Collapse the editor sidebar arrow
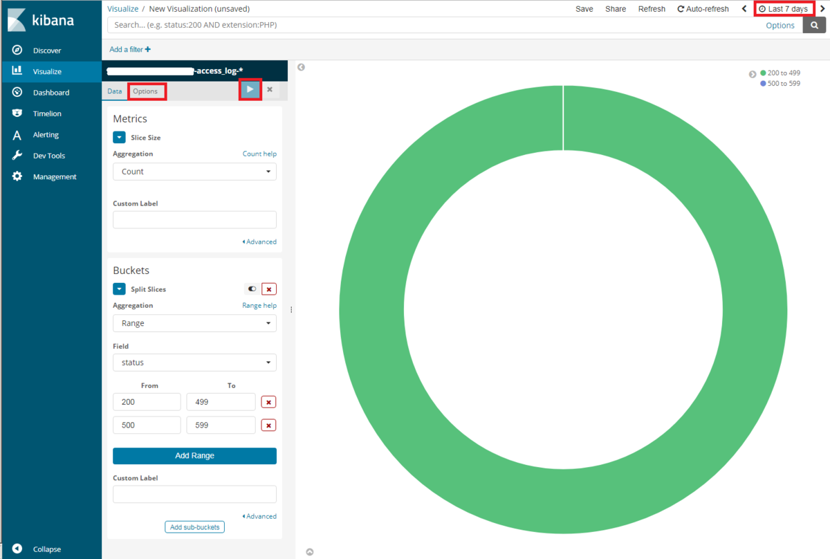830x559 pixels. coord(301,67)
